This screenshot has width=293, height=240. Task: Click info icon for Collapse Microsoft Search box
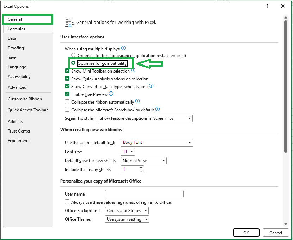[x=158, y=109]
